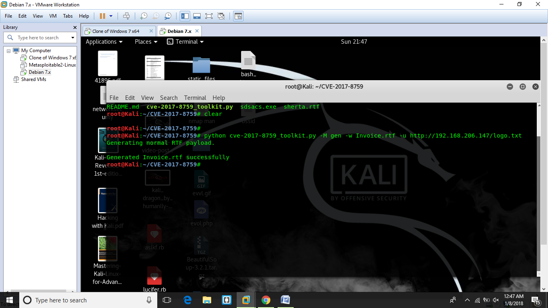
Task: Open VMware View menu
Action: [38, 16]
